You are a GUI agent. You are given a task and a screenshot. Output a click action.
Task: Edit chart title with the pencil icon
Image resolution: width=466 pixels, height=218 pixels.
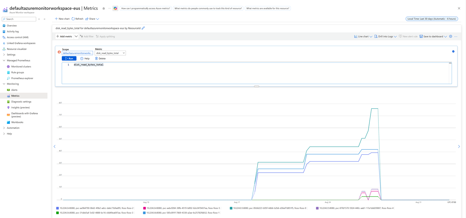click(143, 28)
